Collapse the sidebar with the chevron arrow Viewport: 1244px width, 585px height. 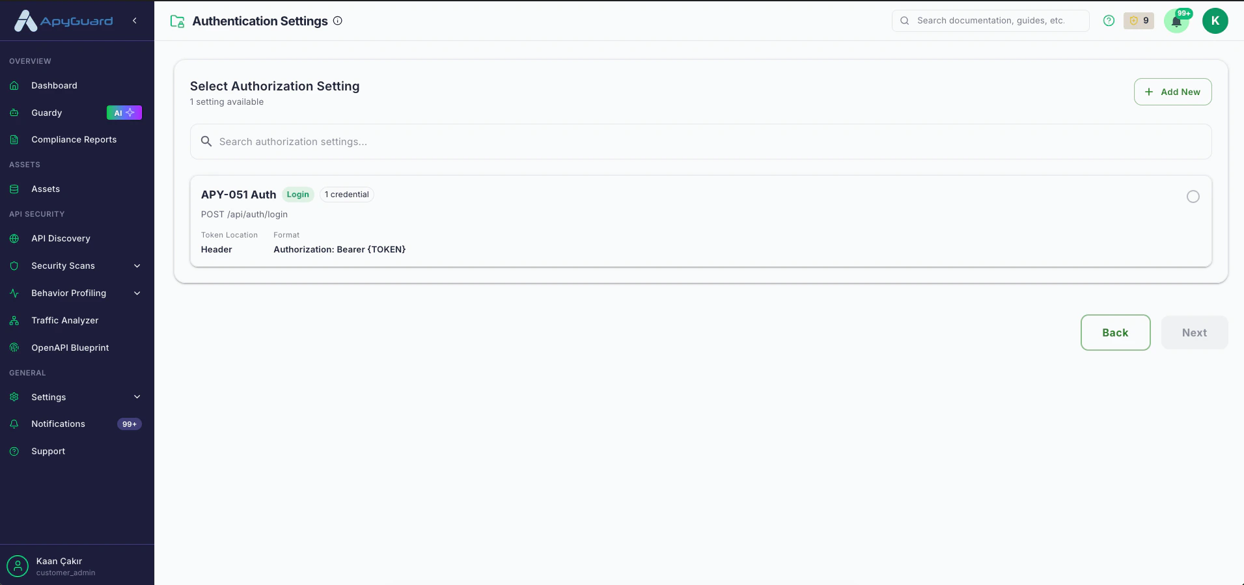click(x=135, y=21)
